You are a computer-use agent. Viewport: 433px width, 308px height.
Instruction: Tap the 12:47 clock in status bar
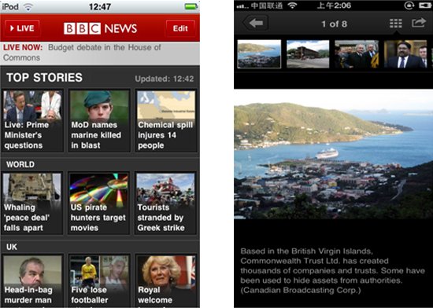(100, 6)
